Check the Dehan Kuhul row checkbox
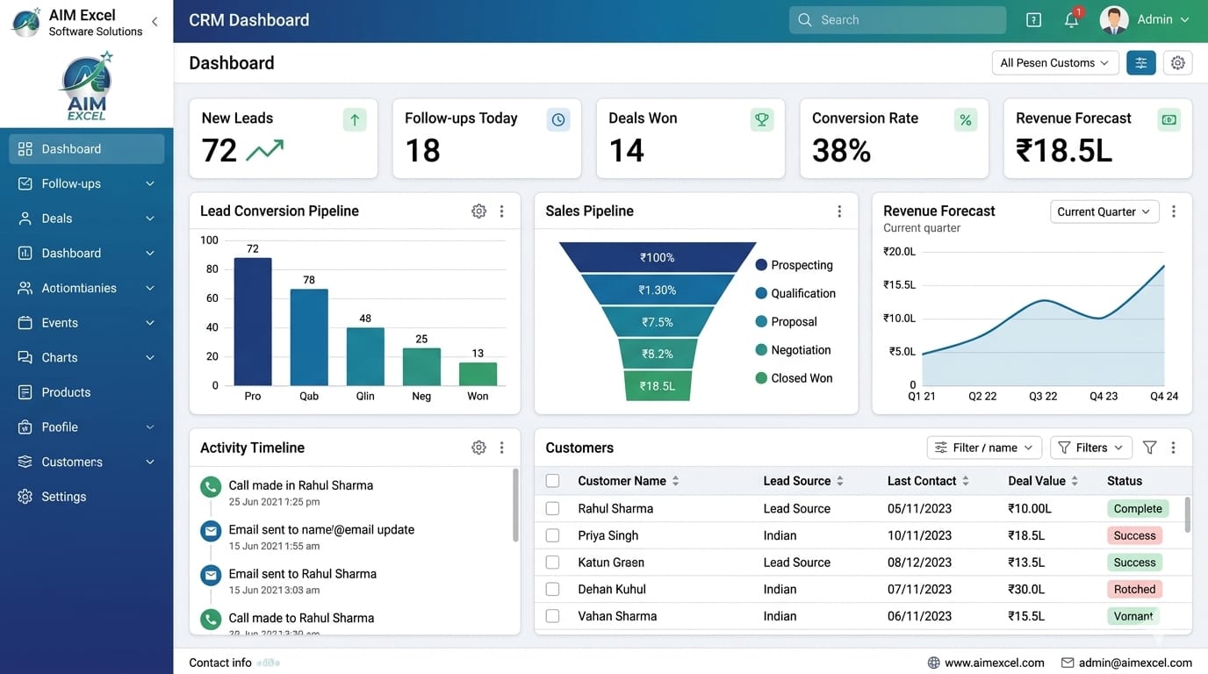Viewport: 1208px width, 674px height. click(x=552, y=589)
